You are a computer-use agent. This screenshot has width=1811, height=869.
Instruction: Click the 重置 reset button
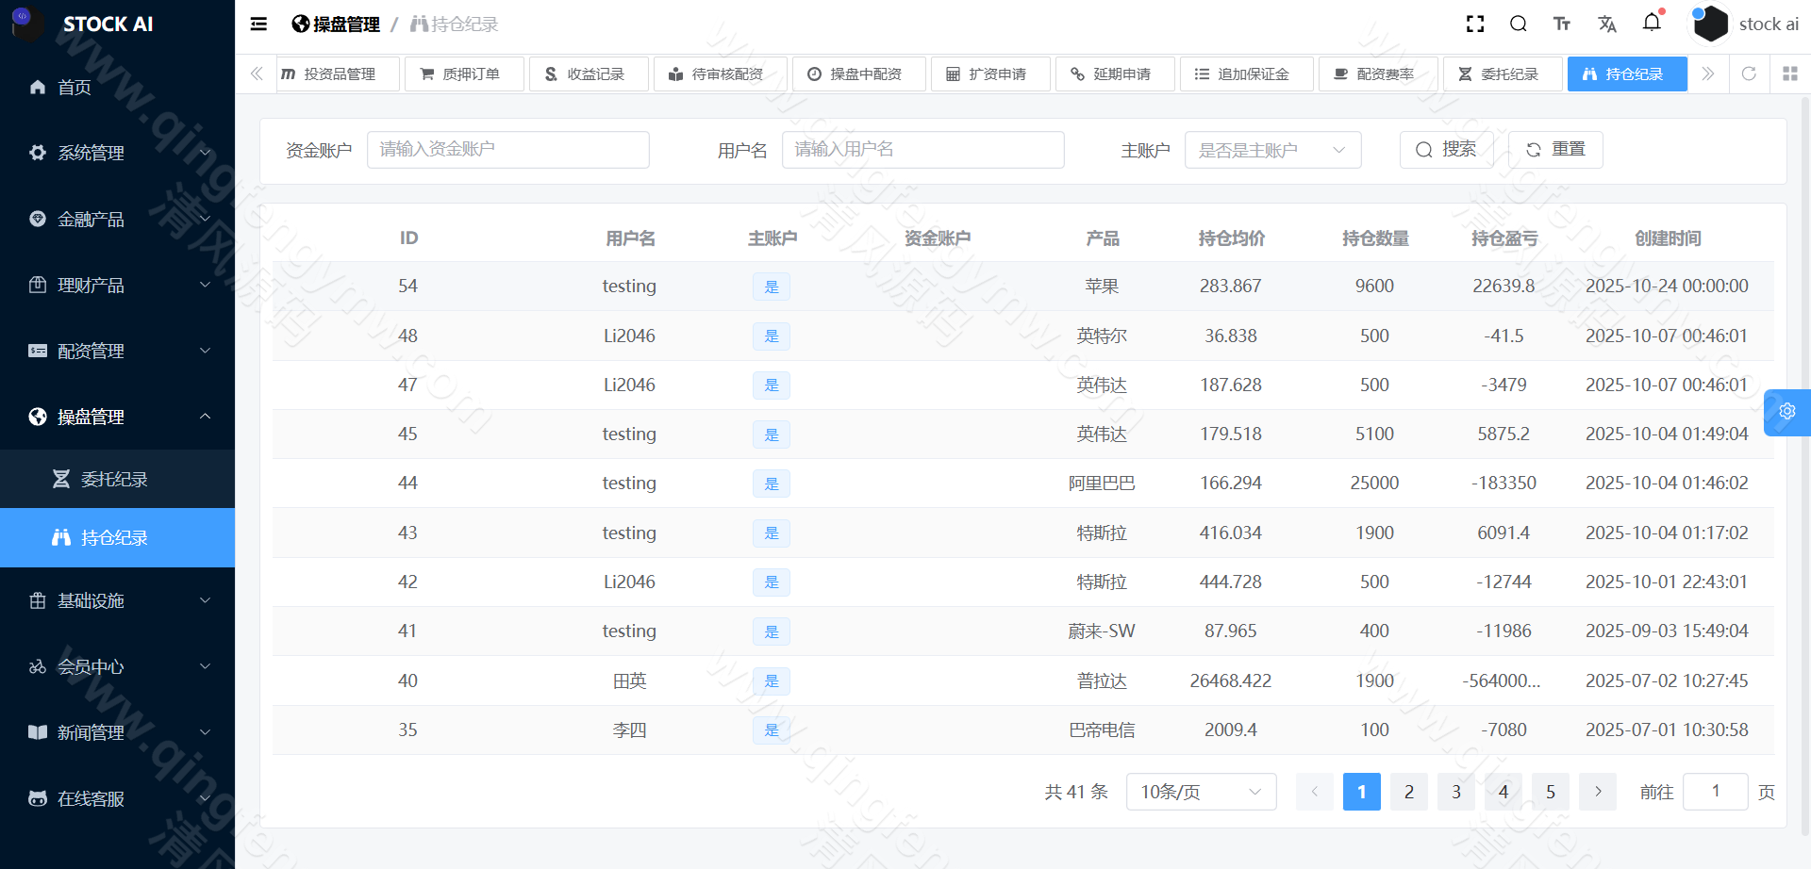pos(1554,149)
